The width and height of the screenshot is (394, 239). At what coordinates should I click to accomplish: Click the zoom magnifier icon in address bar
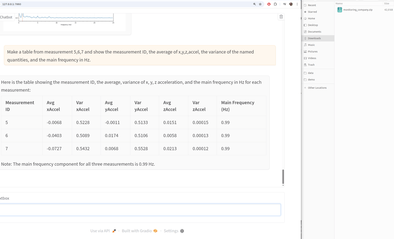pos(254,4)
